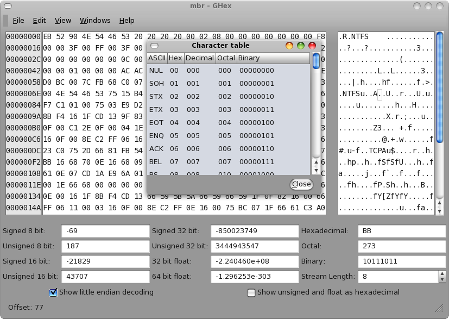Click the Character table scrollbar thumb
The width and height of the screenshot is (449, 319).
316,61
